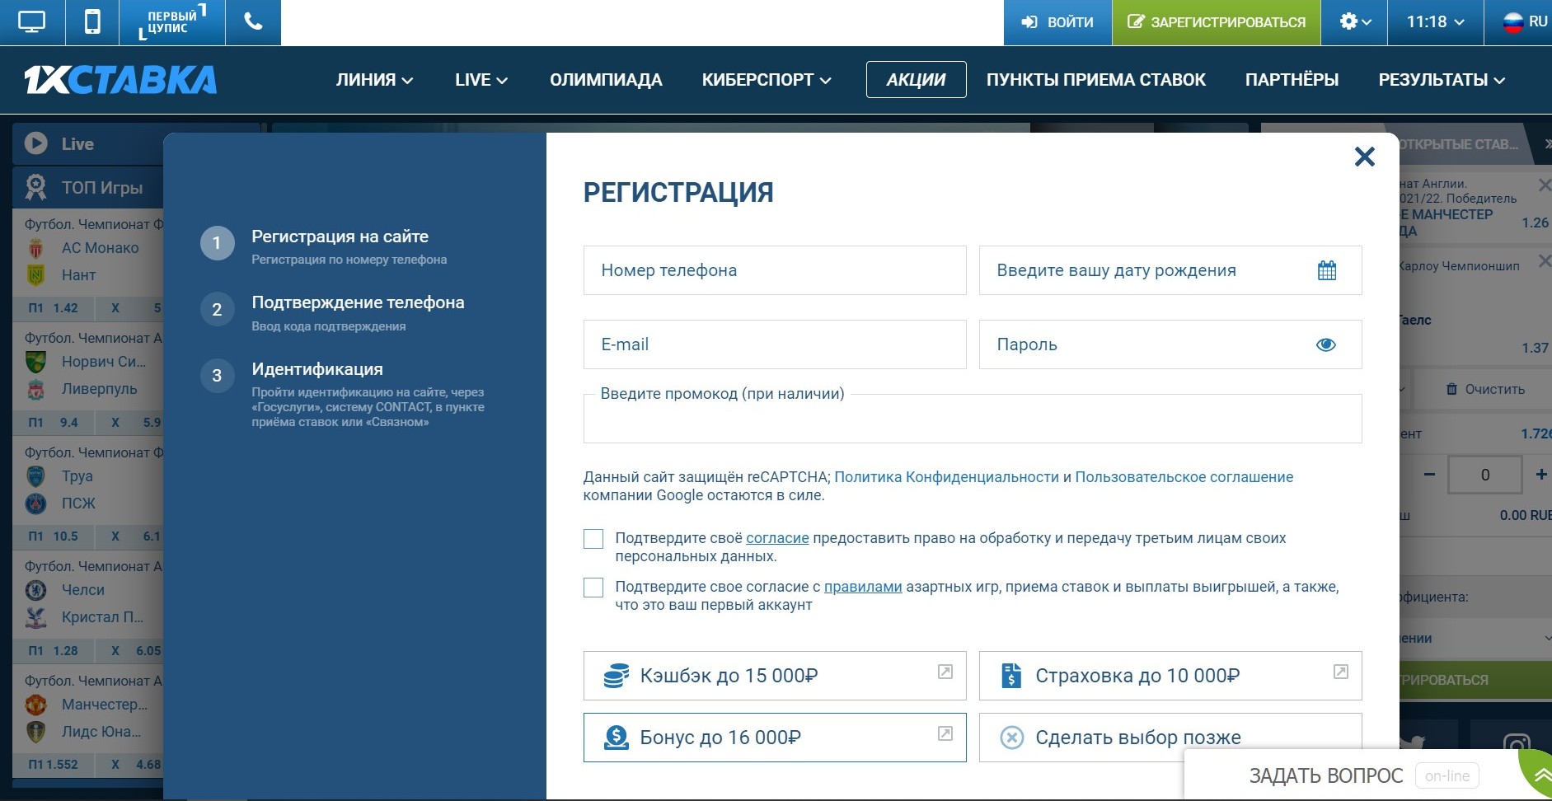The height and width of the screenshot is (801, 1552).
Task: Expand the Киберспорт menu
Action: tap(767, 80)
